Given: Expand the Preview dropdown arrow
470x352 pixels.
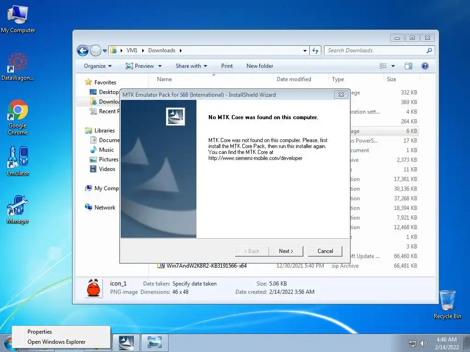Looking at the screenshot, I should click(x=160, y=66).
